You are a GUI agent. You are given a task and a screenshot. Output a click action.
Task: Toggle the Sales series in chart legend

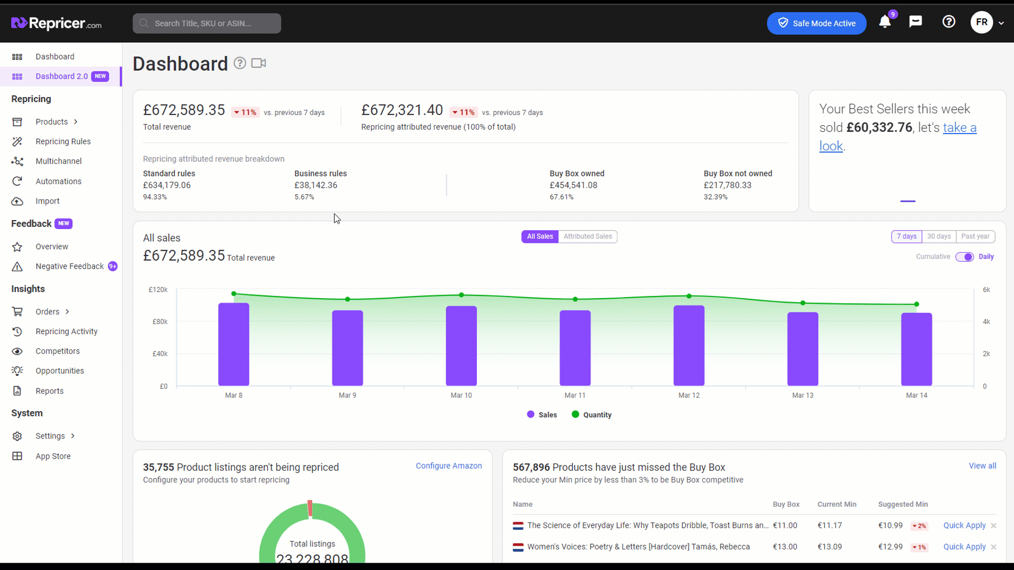coord(542,415)
